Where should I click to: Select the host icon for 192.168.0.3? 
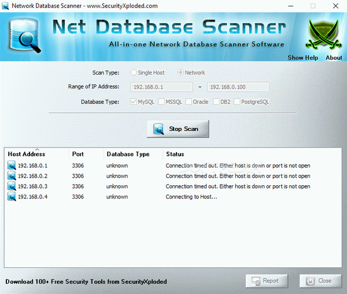point(12,186)
